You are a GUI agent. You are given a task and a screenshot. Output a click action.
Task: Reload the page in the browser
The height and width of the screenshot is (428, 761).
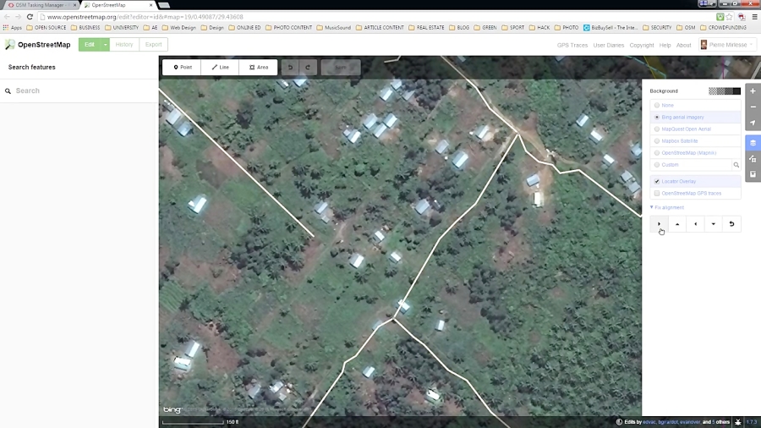click(30, 17)
